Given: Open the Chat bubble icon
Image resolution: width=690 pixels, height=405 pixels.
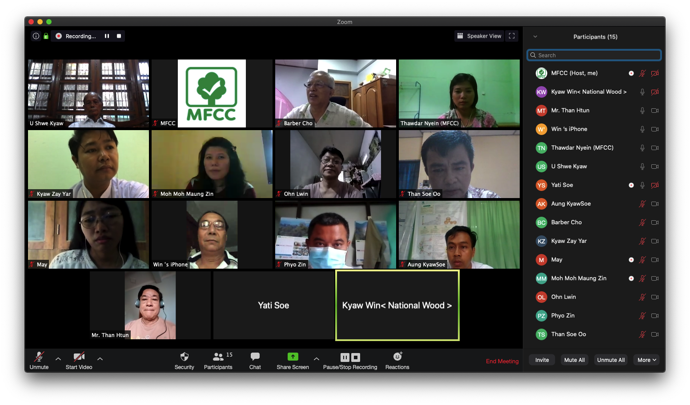Looking at the screenshot, I should [255, 357].
